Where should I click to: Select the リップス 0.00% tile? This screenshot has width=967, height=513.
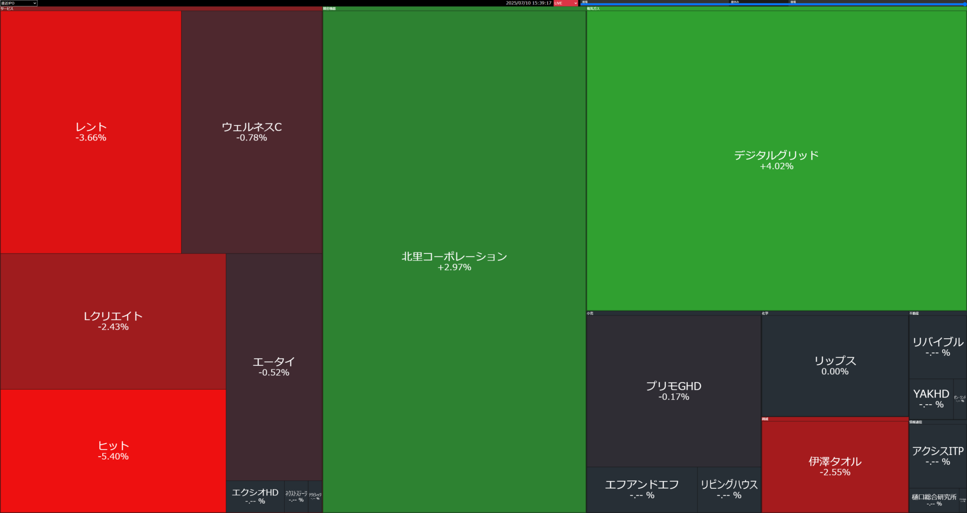(835, 366)
